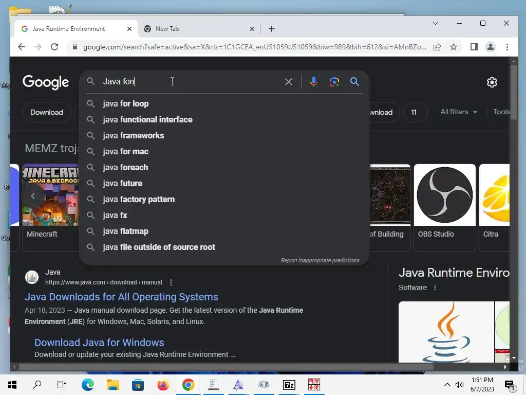Image resolution: width=526 pixels, height=395 pixels.
Task: Start voice search with microphone icon
Action: tap(313, 82)
